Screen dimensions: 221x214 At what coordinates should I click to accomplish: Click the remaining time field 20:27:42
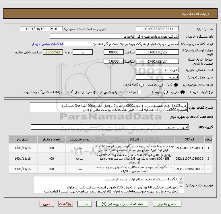point(53,52)
